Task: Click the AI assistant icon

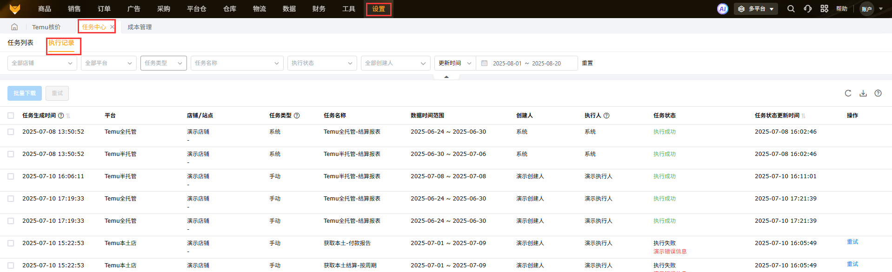Action: point(722,9)
